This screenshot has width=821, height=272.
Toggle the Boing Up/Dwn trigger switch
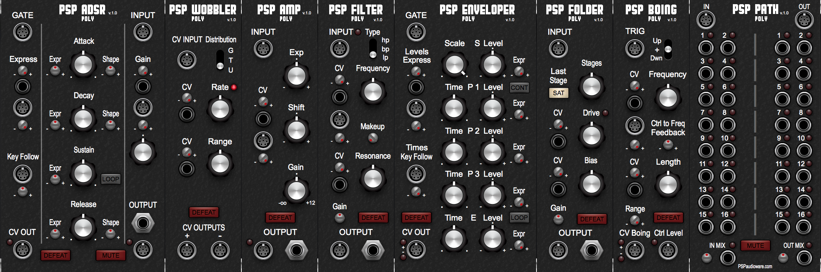(x=668, y=49)
